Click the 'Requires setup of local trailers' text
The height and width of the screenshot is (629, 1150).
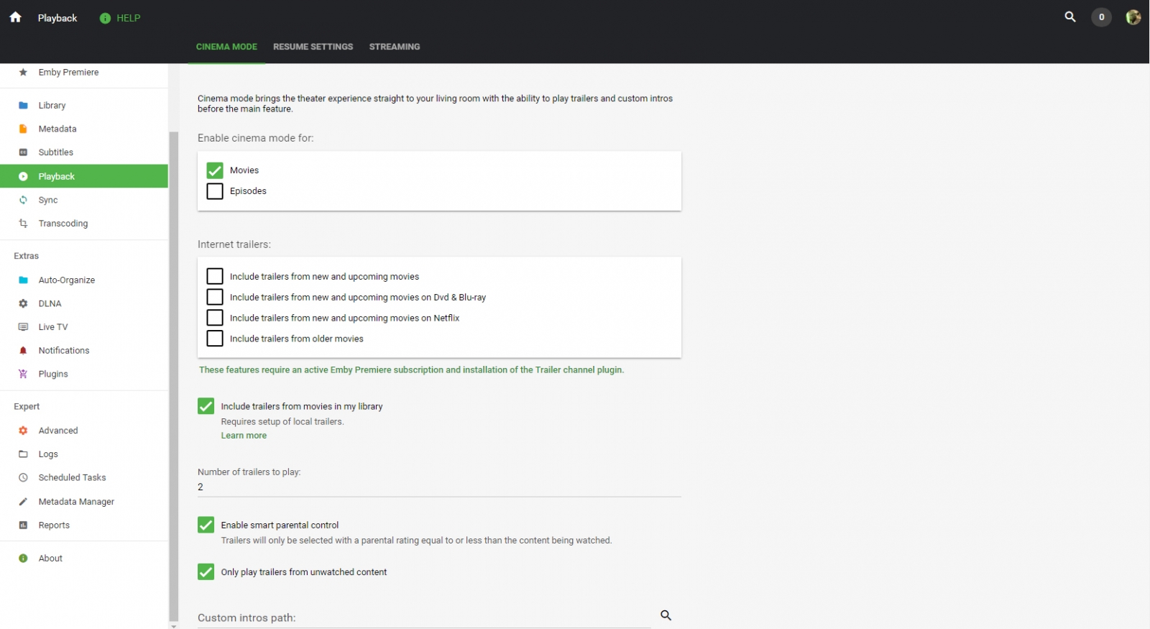coord(282,422)
